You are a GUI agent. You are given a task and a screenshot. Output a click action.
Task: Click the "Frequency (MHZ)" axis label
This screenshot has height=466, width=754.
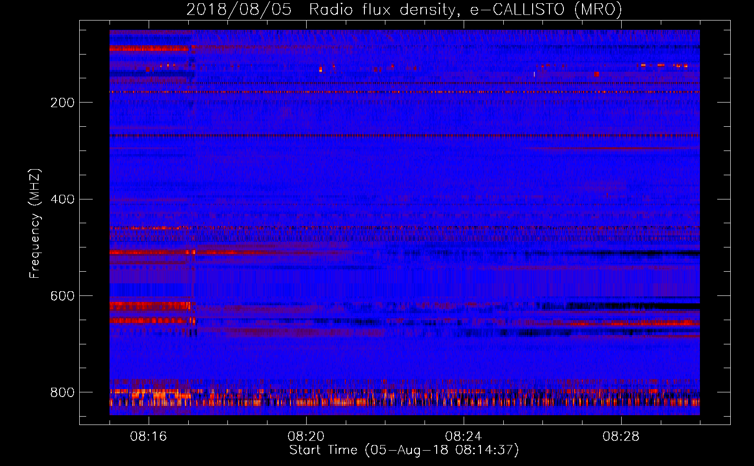[x=34, y=223]
